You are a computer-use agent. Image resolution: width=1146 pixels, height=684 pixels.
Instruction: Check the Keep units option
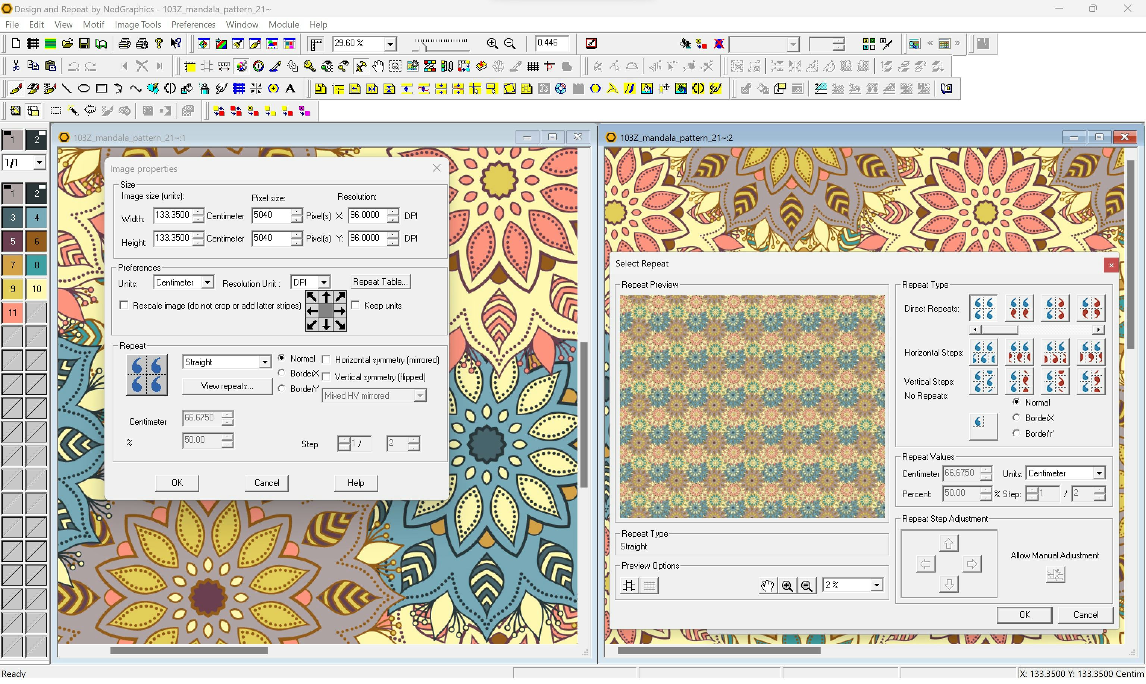point(355,305)
